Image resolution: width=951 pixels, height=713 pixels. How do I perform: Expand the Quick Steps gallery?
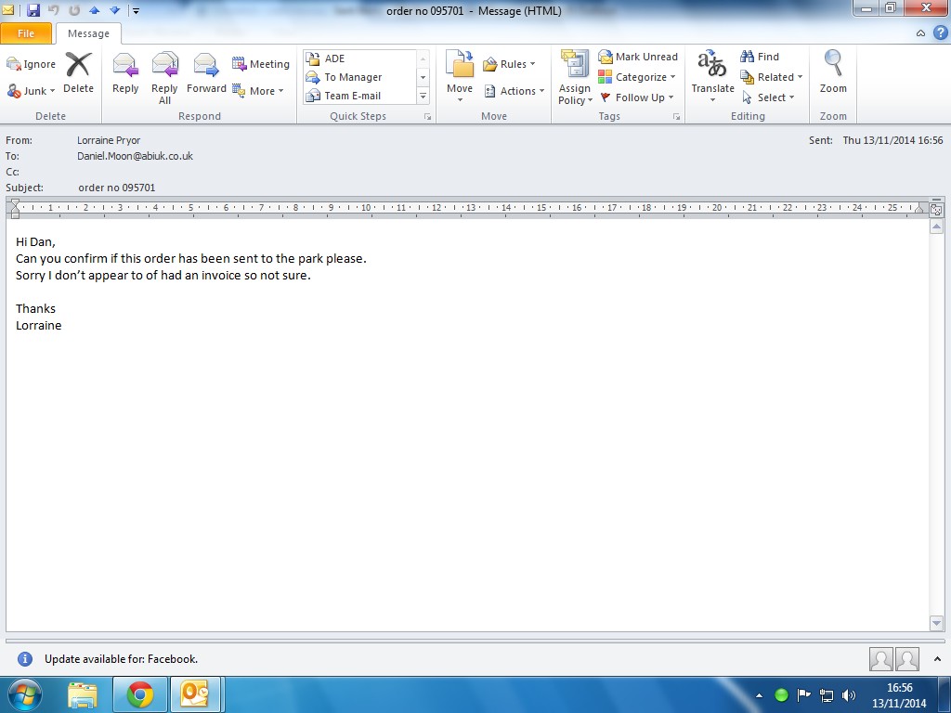tap(423, 97)
